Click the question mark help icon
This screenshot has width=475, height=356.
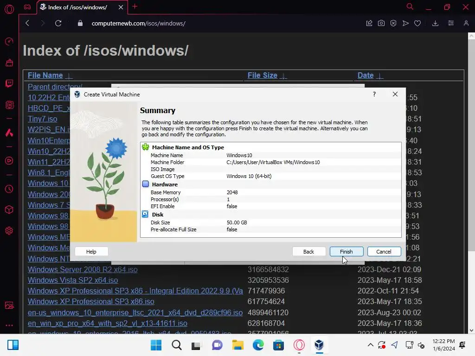click(374, 94)
